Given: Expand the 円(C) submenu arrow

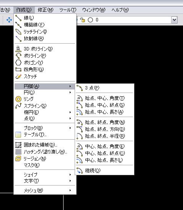Looking at the screenshot, I should click(70, 93).
